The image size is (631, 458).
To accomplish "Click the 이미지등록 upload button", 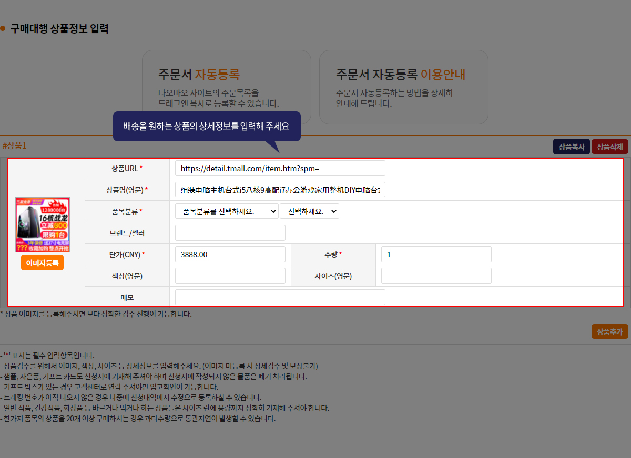I will (x=42, y=263).
